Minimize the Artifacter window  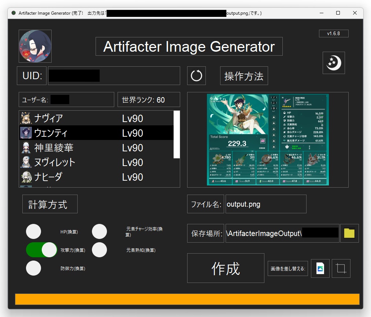tap(321, 13)
